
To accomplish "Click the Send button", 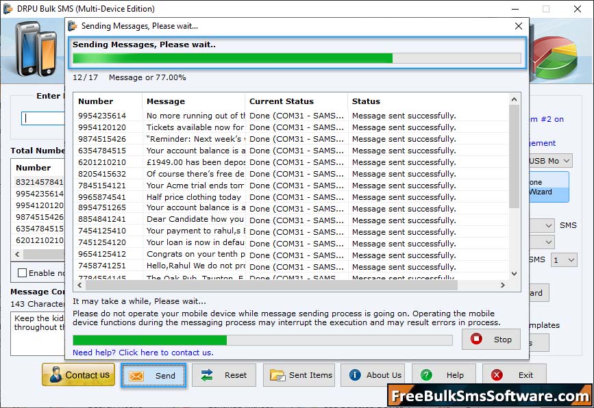I will (153, 375).
